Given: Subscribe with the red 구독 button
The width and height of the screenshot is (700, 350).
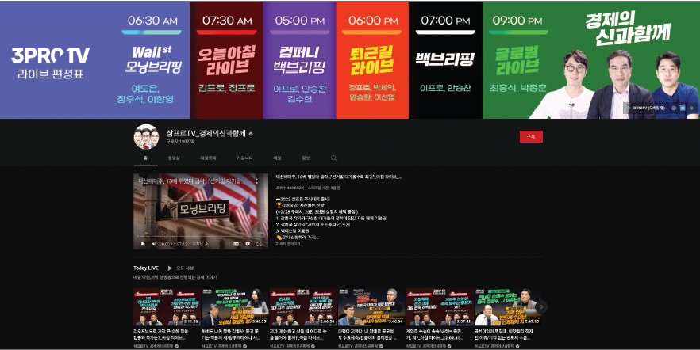Looking at the screenshot, I should tap(531, 137).
